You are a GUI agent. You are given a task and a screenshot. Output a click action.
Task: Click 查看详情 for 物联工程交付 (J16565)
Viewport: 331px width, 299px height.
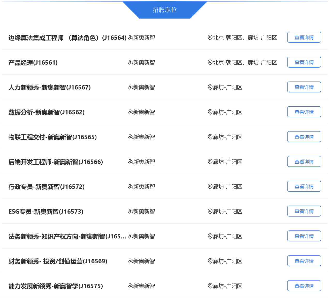tap(304, 137)
